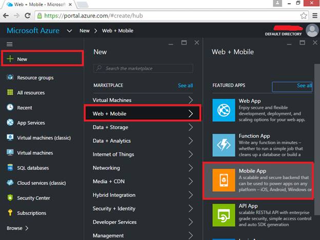
Task: Click the Microsoft Azure logo text
Action: tap(33, 30)
